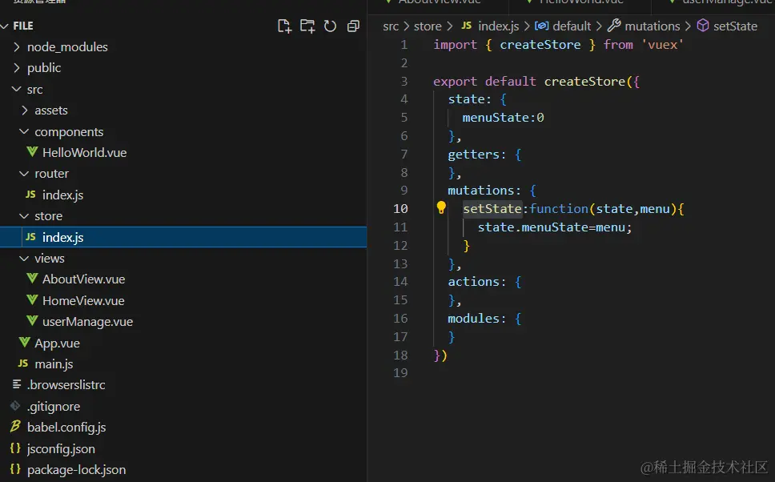
Task: Click the src breadcrumb segment
Action: pos(391,26)
